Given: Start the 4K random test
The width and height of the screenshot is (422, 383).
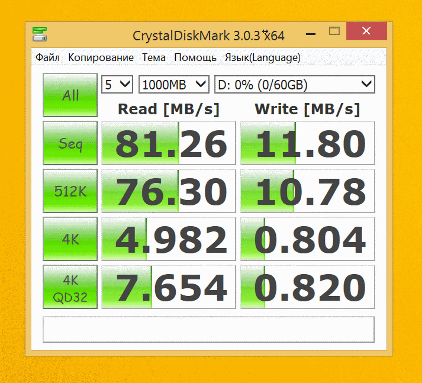Looking at the screenshot, I should click(x=70, y=239).
